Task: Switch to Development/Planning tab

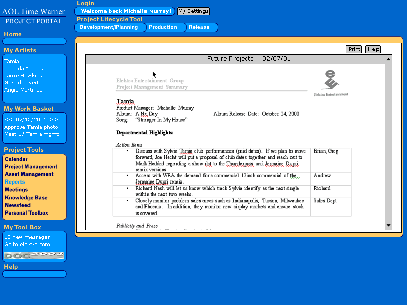Action: [x=109, y=27]
